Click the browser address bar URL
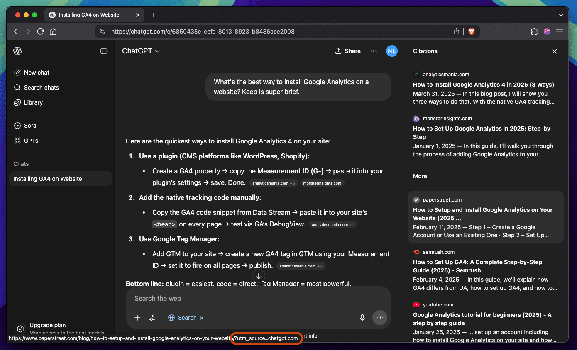Viewport: 577px width, 350px height. pyautogui.click(x=203, y=32)
